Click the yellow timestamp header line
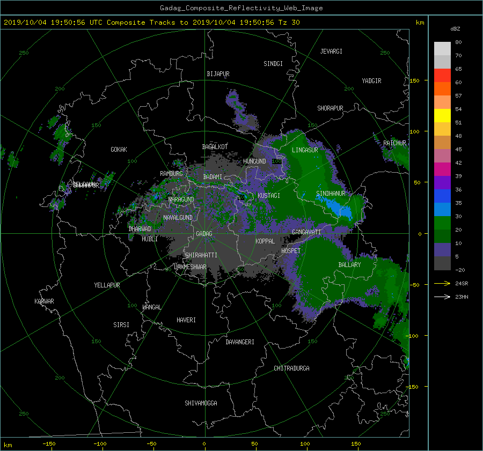The height and width of the screenshot is (451, 483). (x=151, y=23)
